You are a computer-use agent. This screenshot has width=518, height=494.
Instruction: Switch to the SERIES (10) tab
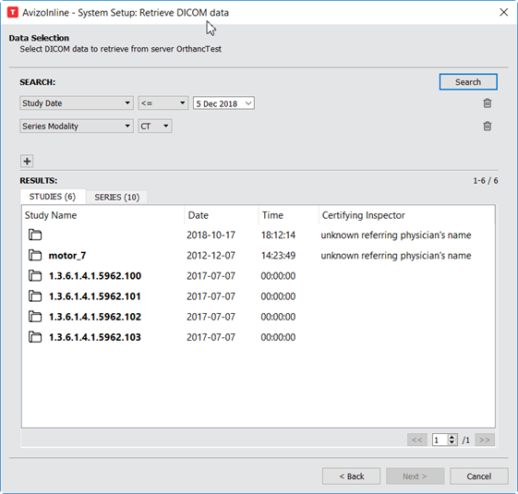117,198
